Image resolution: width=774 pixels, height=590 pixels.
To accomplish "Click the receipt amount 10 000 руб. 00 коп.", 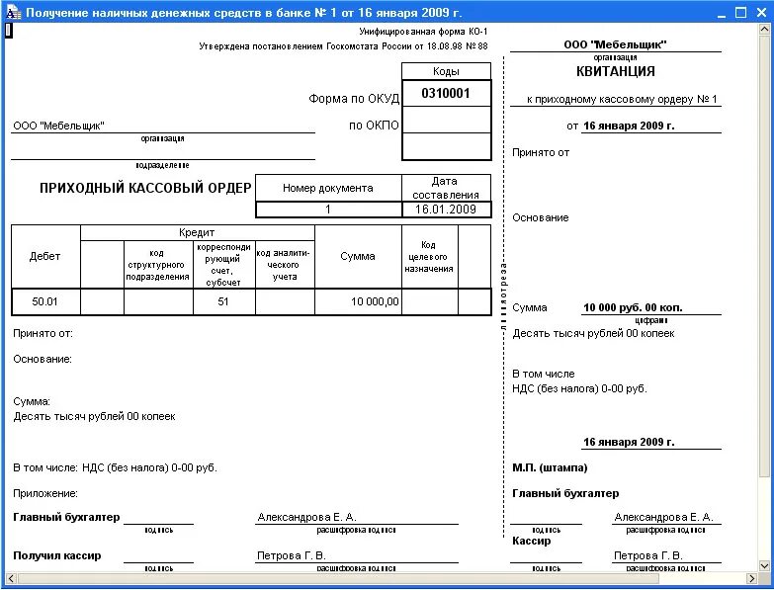I will (633, 307).
